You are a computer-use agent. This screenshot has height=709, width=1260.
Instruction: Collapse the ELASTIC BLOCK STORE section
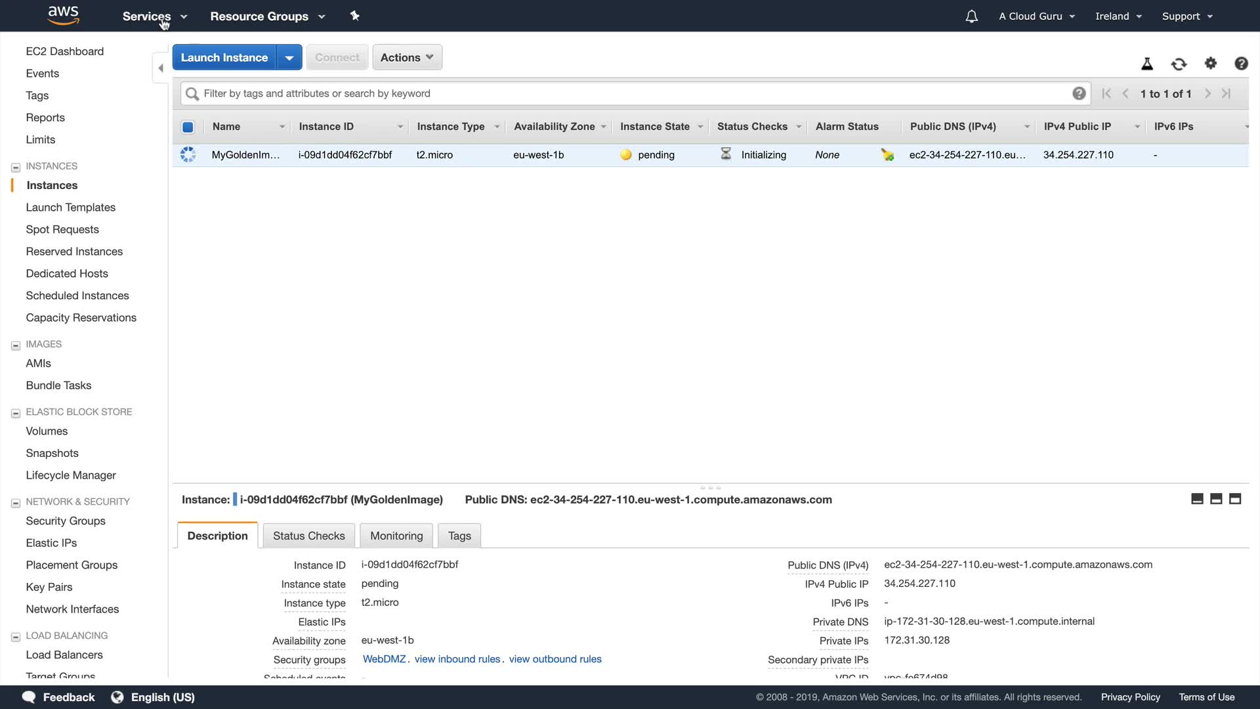pos(16,413)
